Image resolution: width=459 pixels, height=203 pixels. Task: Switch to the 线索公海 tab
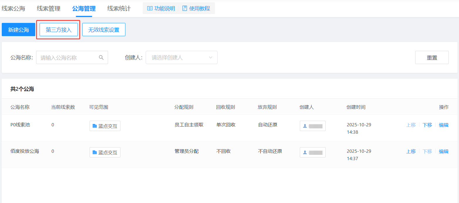click(x=13, y=9)
